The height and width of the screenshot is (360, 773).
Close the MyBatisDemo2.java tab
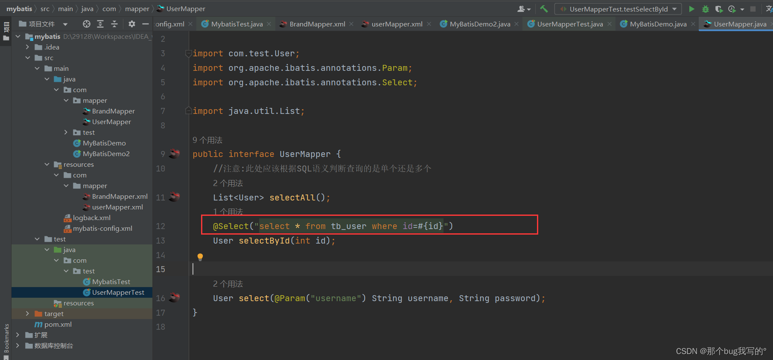(516, 24)
